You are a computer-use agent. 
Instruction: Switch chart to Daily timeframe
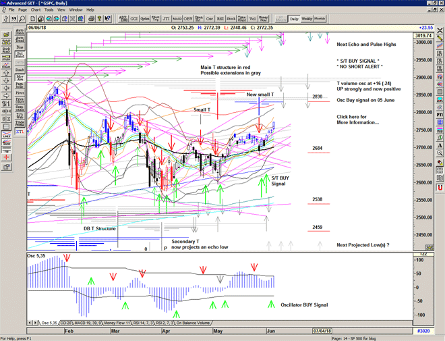(x=294, y=19)
